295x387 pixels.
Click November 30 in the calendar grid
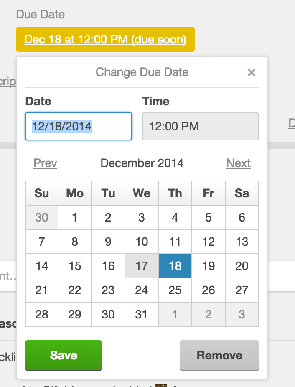click(41, 217)
